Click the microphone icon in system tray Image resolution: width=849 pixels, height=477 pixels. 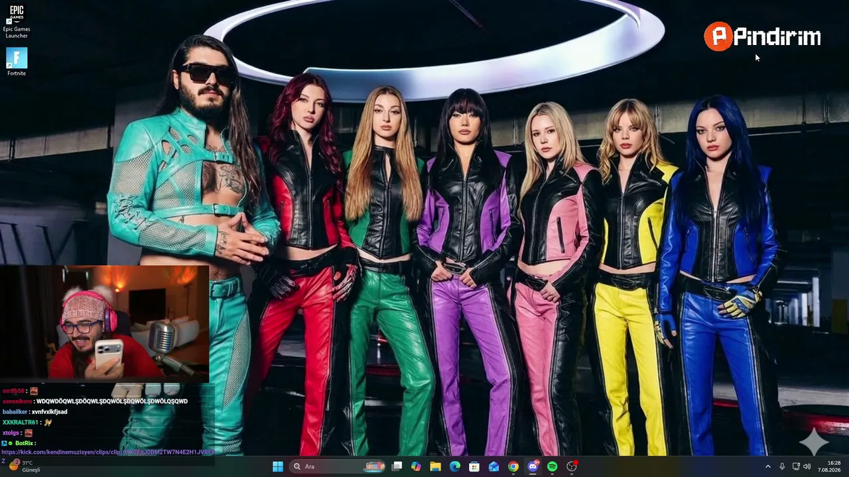pos(783,466)
